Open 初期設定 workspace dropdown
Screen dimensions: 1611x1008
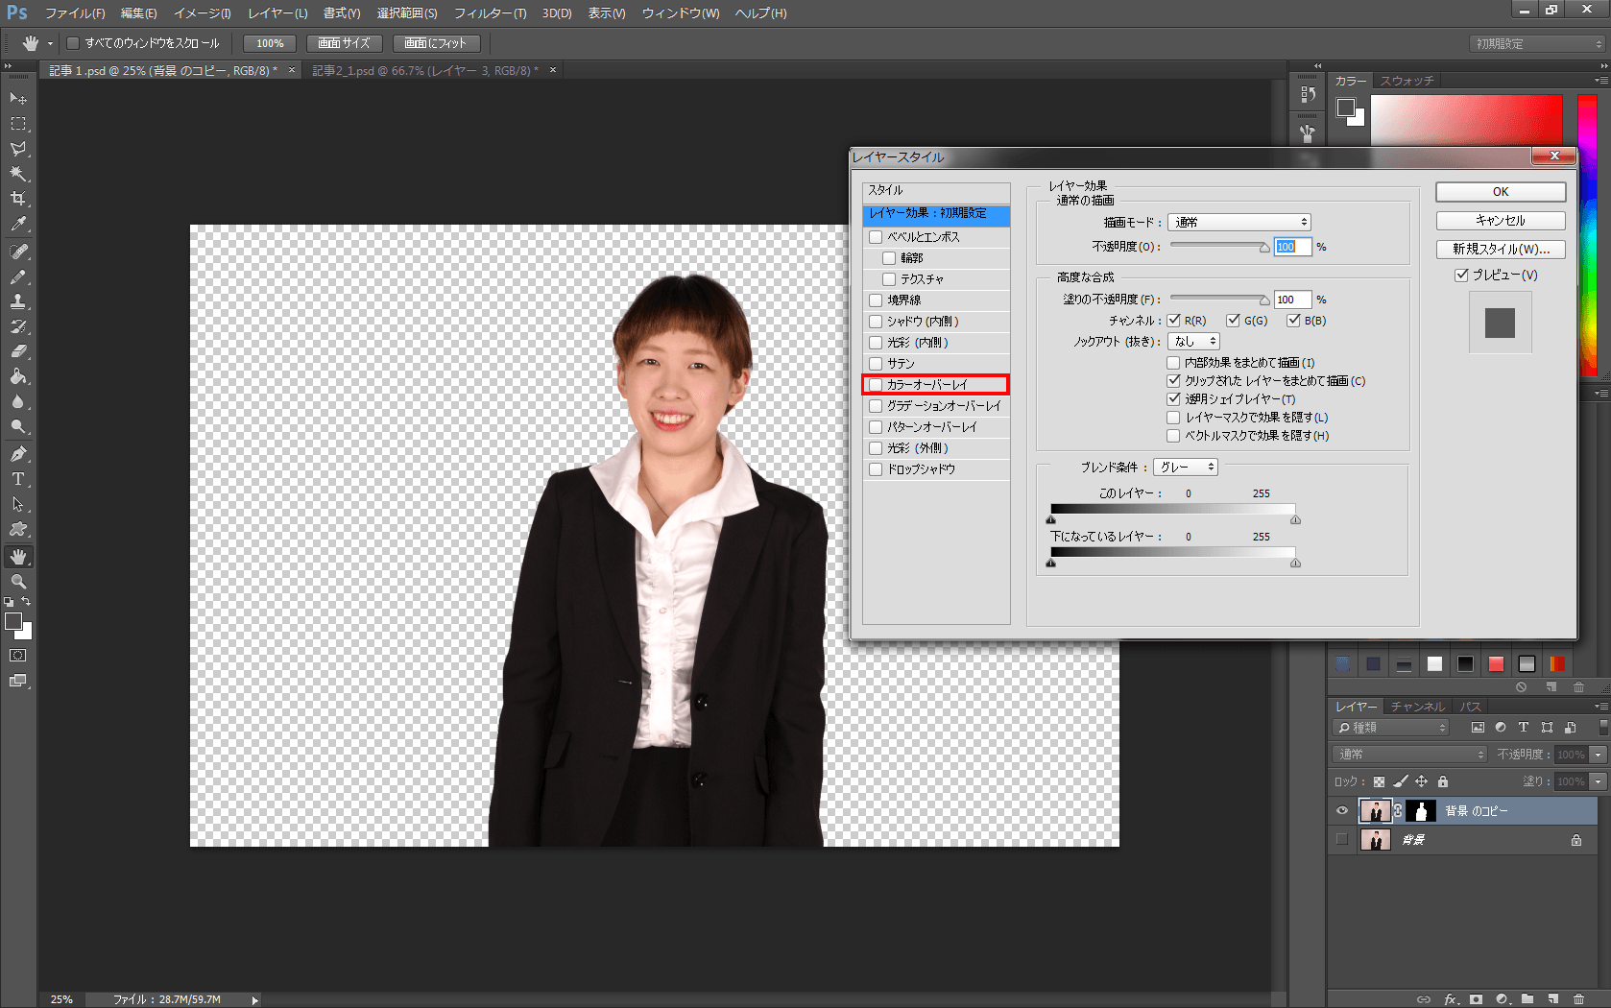coord(1538,44)
